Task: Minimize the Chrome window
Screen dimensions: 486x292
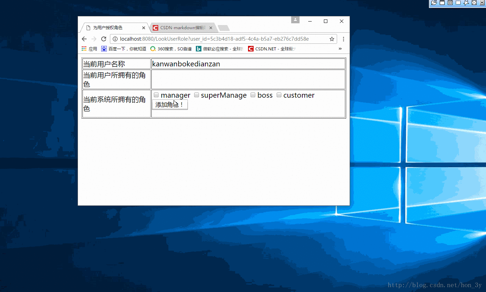Action: click(310, 21)
